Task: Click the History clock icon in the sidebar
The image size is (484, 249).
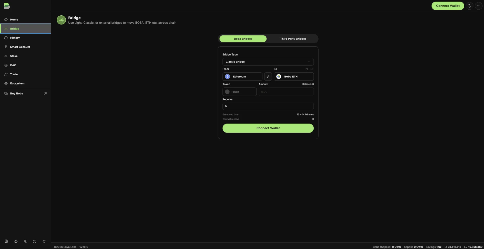Action: click(6, 38)
